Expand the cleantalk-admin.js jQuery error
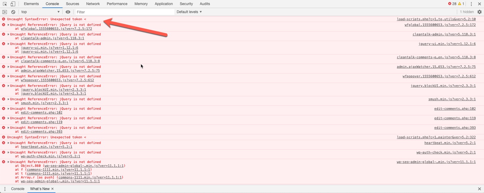The image size is (484, 193). pos(8,34)
